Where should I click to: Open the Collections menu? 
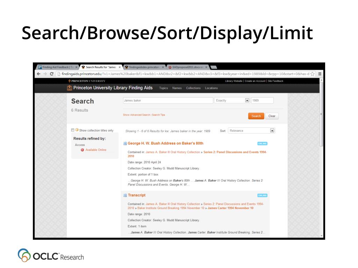tap(193, 88)
